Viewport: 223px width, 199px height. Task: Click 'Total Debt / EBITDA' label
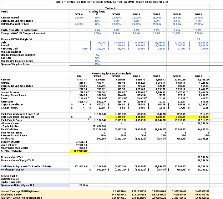click(x=12, y=195)
